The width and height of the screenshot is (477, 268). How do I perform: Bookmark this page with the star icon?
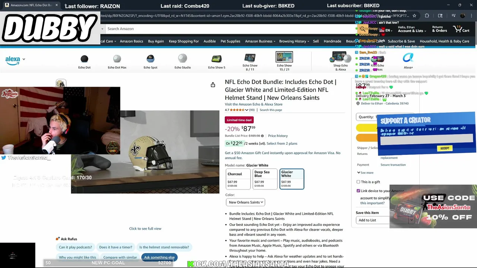(414, 16)
